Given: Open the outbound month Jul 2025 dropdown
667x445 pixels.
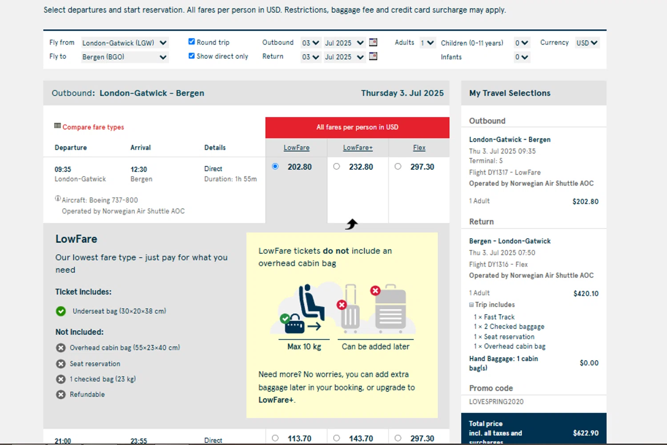Looking at the screenshot, I should click(x=345, y=43).
